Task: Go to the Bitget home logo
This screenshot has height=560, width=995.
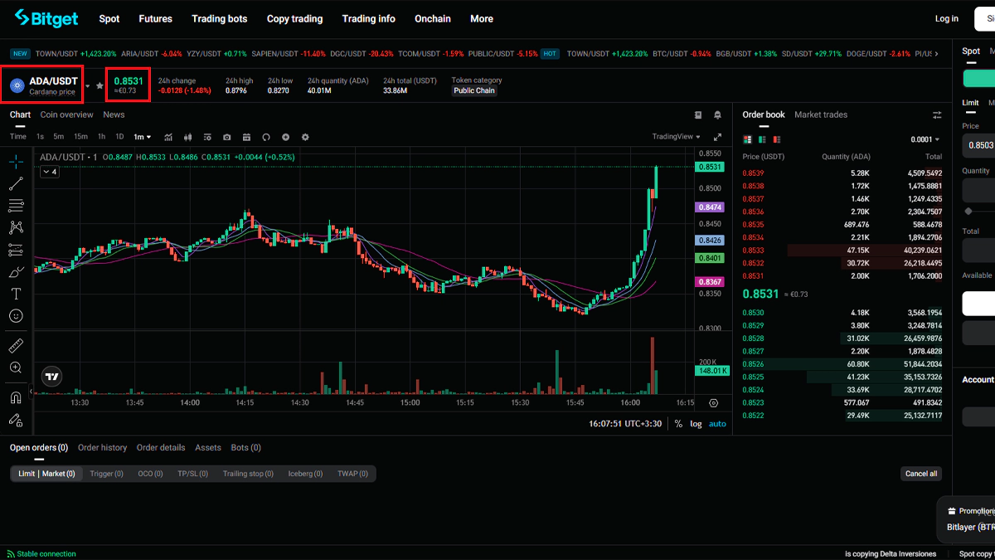Action: 46,17
